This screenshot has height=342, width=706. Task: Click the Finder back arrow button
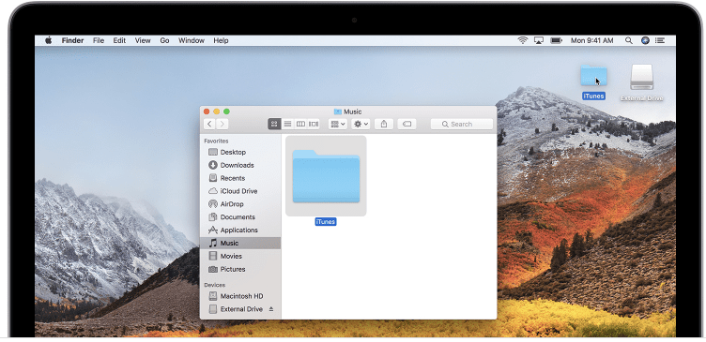(x=209, y=124)
